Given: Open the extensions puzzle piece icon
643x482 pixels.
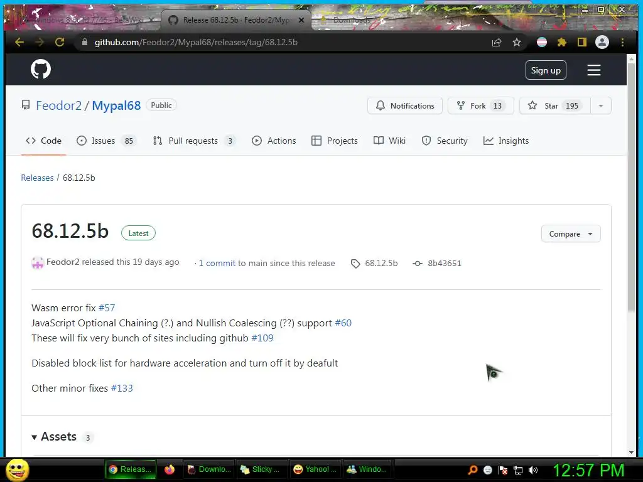Looking at the screenshot, I should [562, 42].
